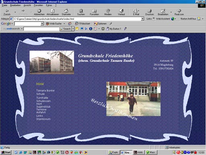
Task: Click the Internet Explorer quick launch icon
Action: pos(21,152)
